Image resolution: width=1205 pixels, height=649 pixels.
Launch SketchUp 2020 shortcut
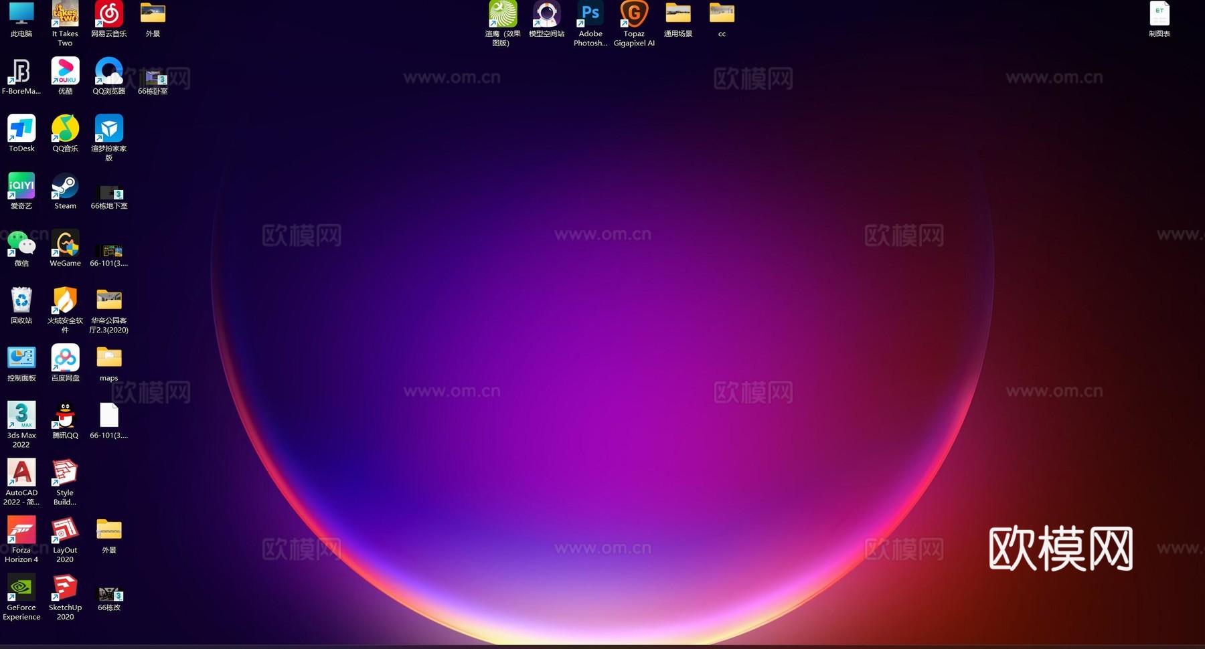65,588
